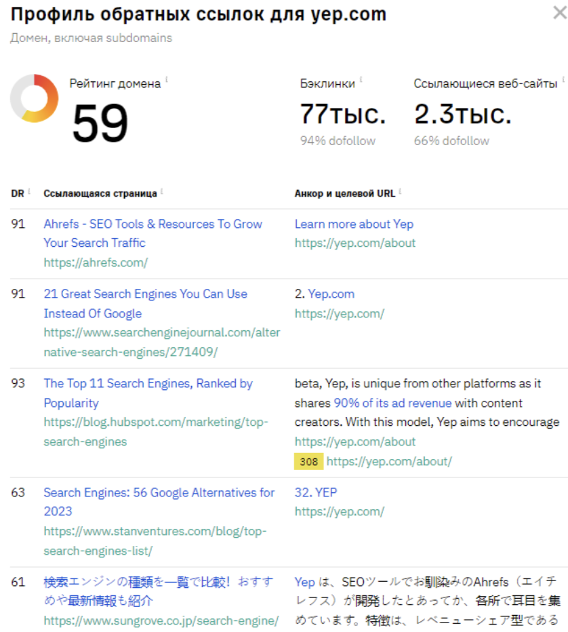The height and width of the screenshot is (632, 568).
Task: Open the 21 Great Search Engines article link
Action: tap(146, 304)
